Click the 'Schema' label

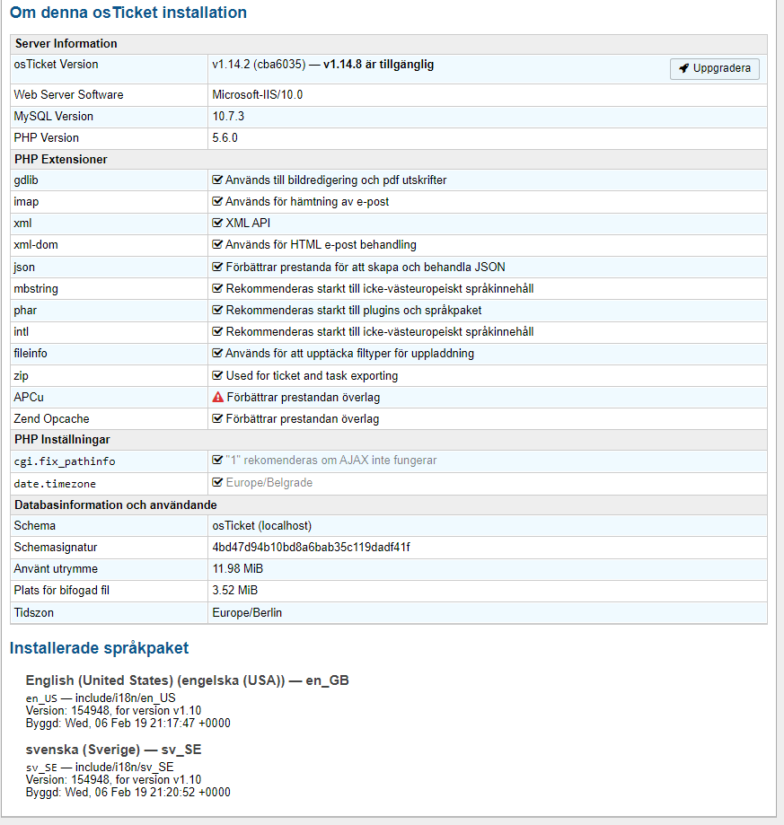pyautogui.click(x=35, y=526)
